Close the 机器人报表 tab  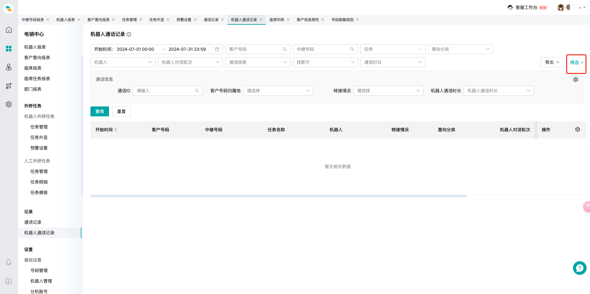[x=79, y=19]
